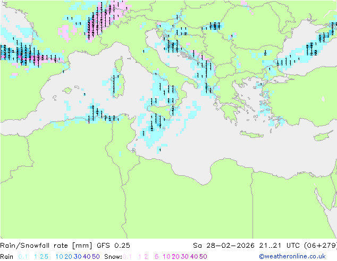The height and width of the screenshot is (261, 337).
Task: Select the "GFS 0.25" model label
Action: [x=113, y=246]
